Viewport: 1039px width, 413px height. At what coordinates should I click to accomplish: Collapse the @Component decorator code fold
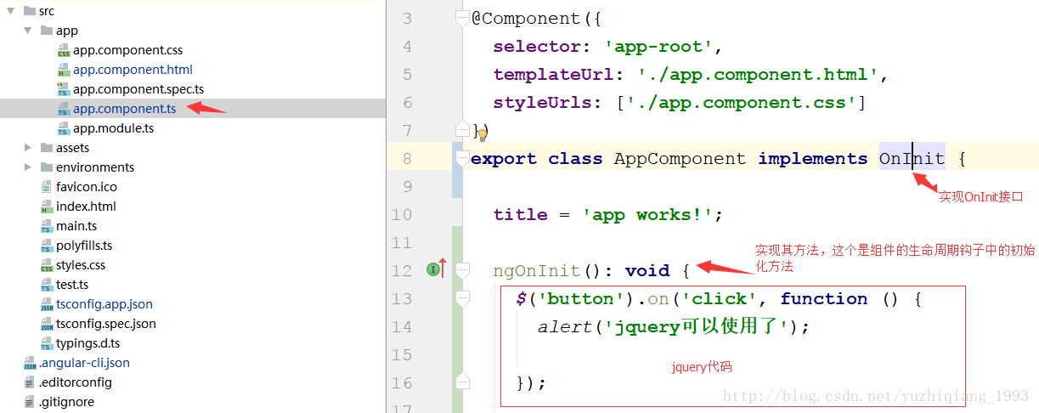(462, 18)
